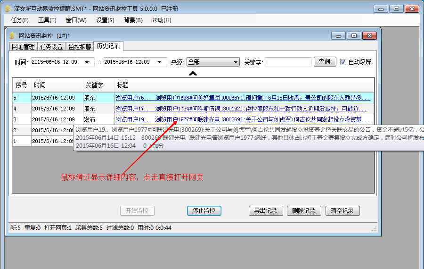Select the 发布 keyword cell in row 3
The image size is (424, 269).
pos(98,119)
